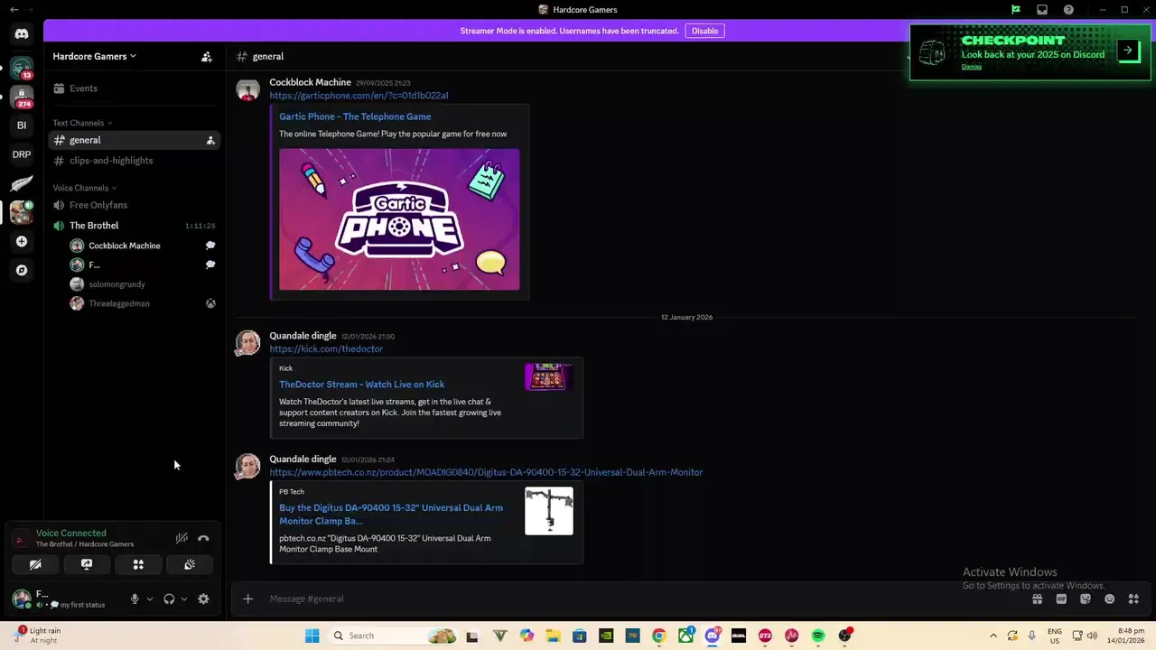
Task: Open the GIF picker icon
Action: [1062, 599]
